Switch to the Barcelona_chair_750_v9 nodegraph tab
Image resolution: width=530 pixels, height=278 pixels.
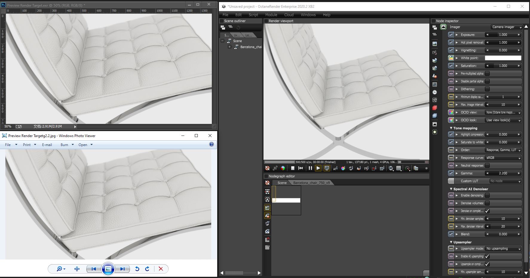click(x=311, y=183)
